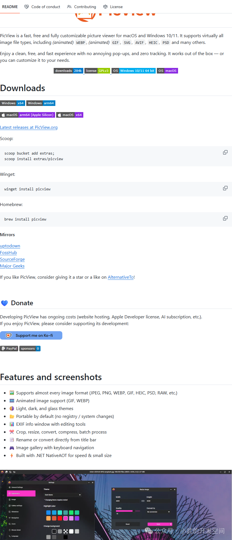The height and width of the screenshot is (540, 232).
Task: Click the sponsors 0 badge
Action: point(30,349)
